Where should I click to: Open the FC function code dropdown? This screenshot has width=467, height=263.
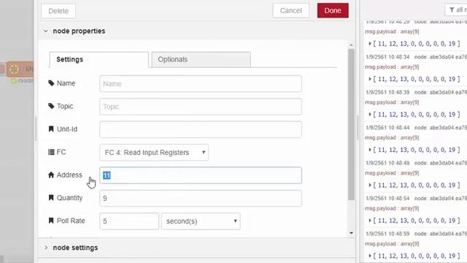[154, 153]
